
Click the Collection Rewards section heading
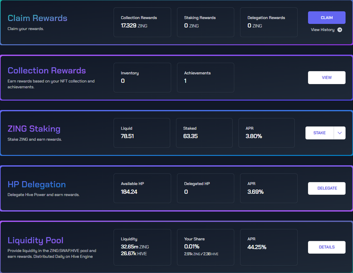46,71
